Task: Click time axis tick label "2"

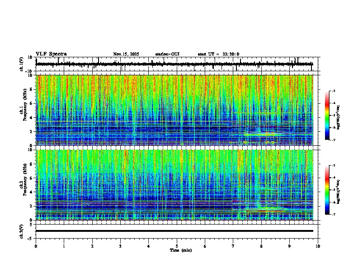Action: click(92, 246)
